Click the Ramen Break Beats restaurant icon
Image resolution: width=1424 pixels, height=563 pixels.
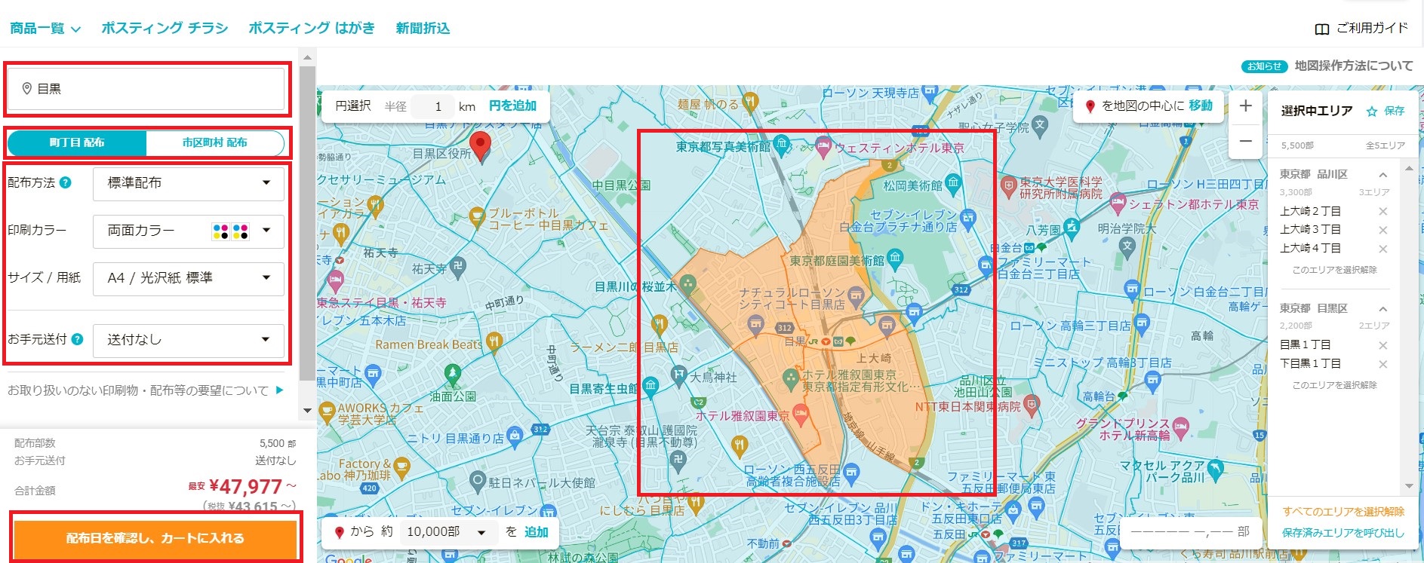pyautogui.click(x=494, y=341)
